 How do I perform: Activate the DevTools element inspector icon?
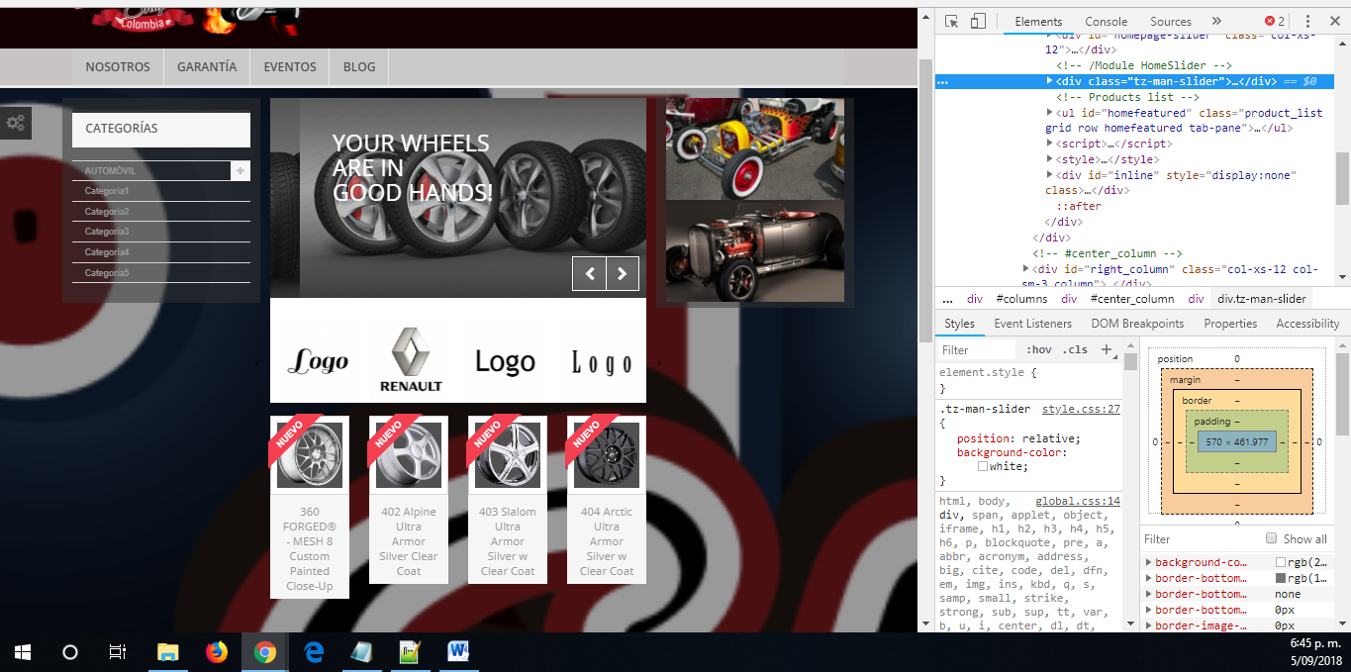point(951,22)
